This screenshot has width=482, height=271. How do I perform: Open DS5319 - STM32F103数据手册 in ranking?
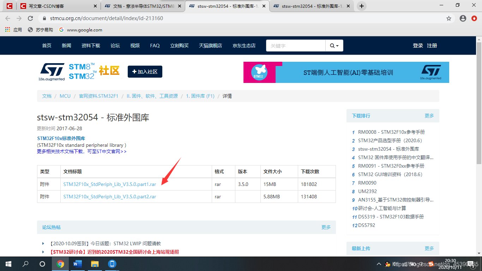(x=391, y=217)
